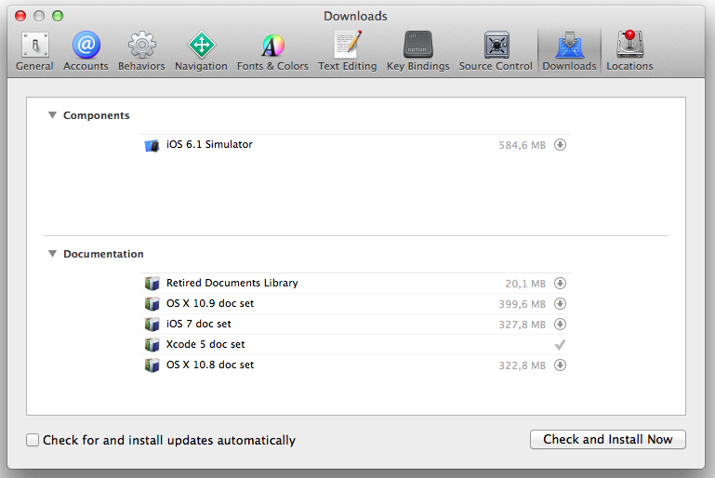This screenshot has width=715, height=478.
Task: Select the iOS 6.1 Simulator row text
Action: coord(209,144)
